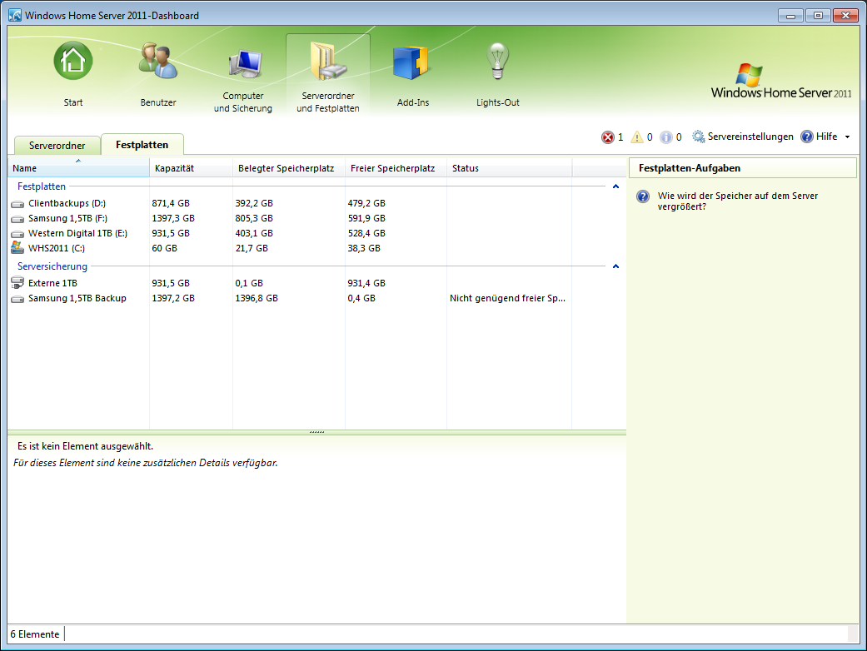Switch to the Serverordner tab
Screen dimensions: 867x651
57,146
